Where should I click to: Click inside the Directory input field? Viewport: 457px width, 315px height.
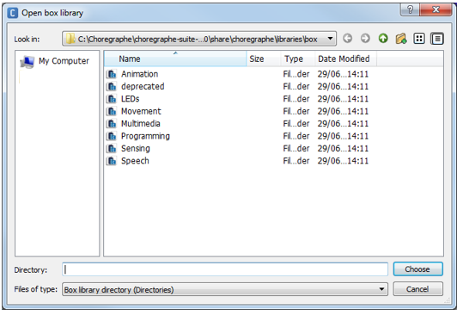225,269
